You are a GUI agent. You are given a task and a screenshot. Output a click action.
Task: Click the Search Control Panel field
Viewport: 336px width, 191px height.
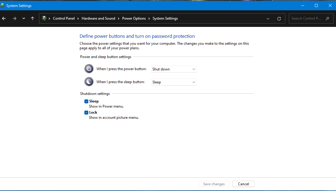[311, 18]
